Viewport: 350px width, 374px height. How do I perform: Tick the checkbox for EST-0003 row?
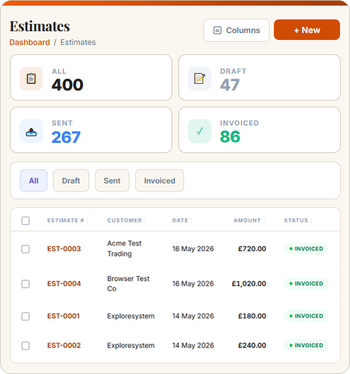(26, 249)
